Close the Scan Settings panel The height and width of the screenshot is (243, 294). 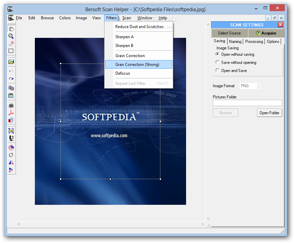280,25
